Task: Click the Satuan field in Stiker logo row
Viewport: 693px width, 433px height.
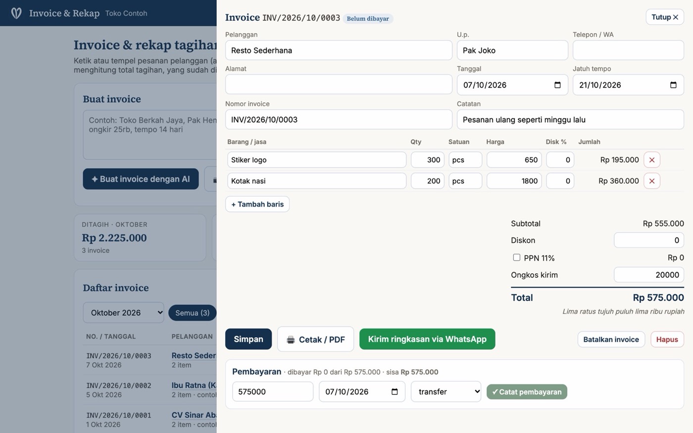Action: (x=465, y=160)
